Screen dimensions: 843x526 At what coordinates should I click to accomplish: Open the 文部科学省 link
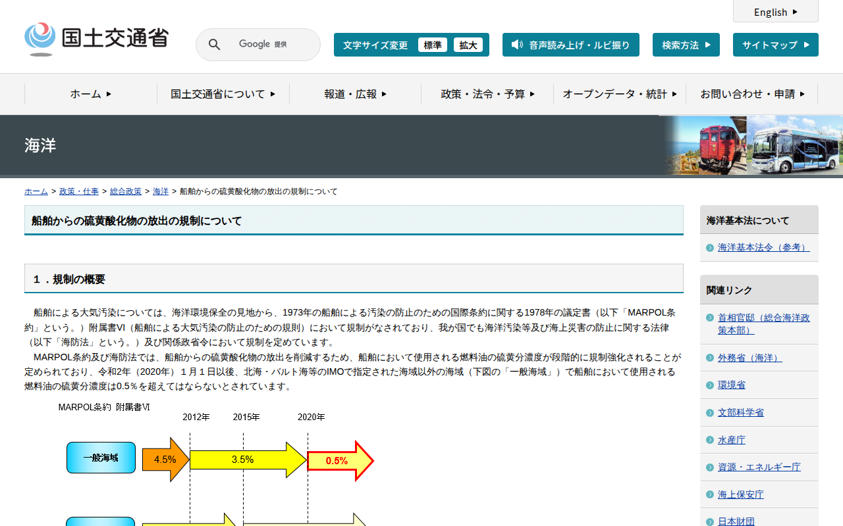(x=741, y=413)
